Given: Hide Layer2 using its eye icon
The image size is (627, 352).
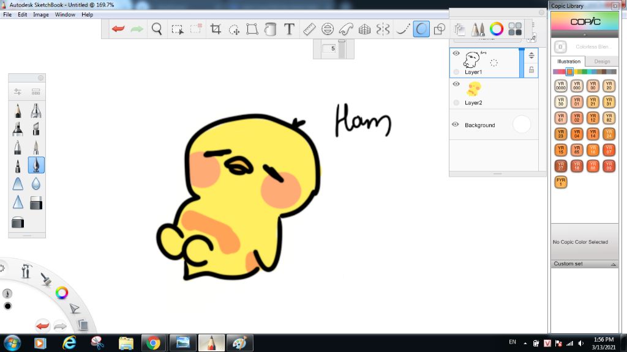Looking at the screenshot, I should [456, 84].
